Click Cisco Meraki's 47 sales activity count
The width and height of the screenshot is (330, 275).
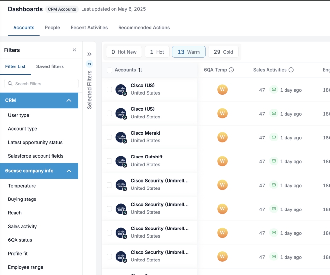[x=262, y=138]
